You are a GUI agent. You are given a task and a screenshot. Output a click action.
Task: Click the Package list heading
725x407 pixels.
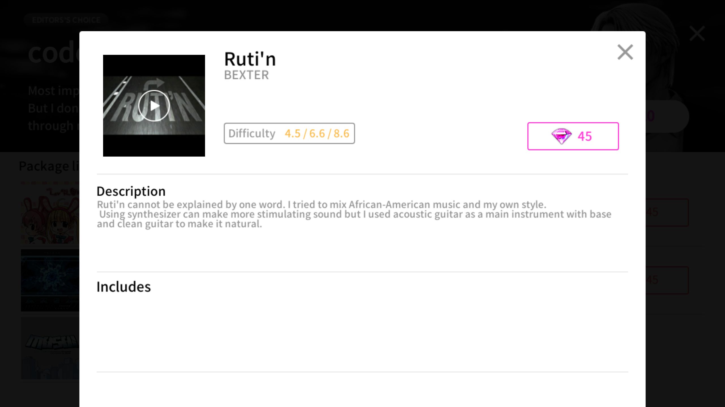49,166
